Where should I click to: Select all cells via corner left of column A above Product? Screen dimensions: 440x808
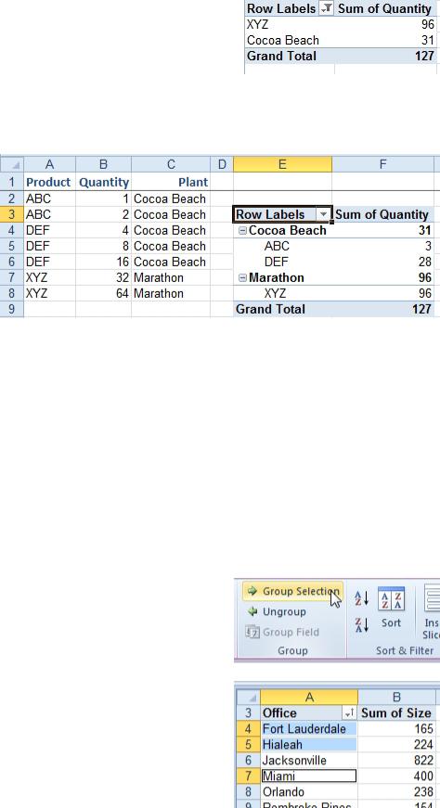[11, 164]
